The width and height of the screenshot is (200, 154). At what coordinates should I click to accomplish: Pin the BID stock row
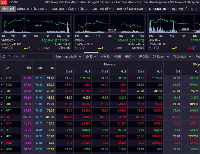[x=2, y=91]
